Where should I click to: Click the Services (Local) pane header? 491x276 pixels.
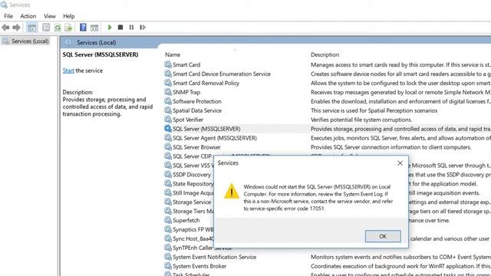[97, 42]
